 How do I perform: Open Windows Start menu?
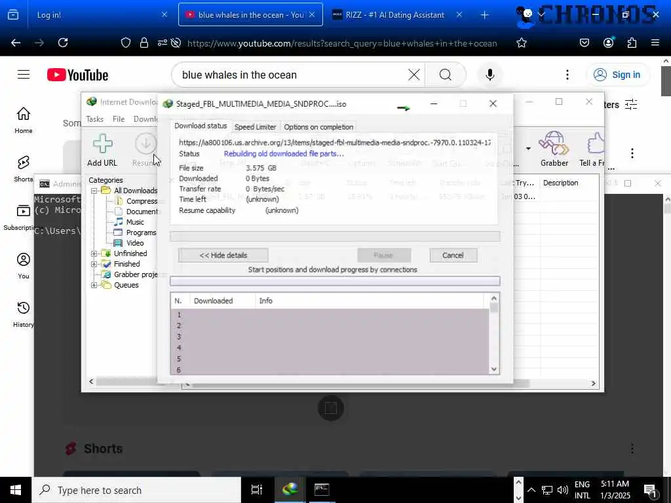click(16, 490)
